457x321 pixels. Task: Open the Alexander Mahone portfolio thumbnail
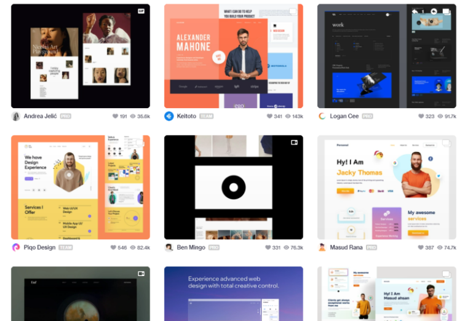234,56
